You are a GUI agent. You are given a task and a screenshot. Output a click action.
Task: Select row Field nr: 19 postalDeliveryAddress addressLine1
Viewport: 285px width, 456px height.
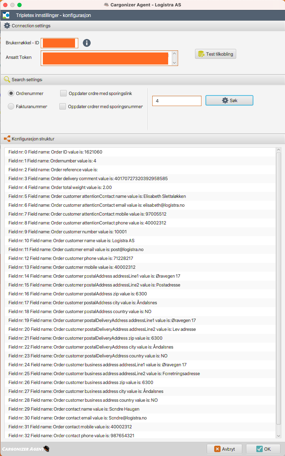coord(140,320)
